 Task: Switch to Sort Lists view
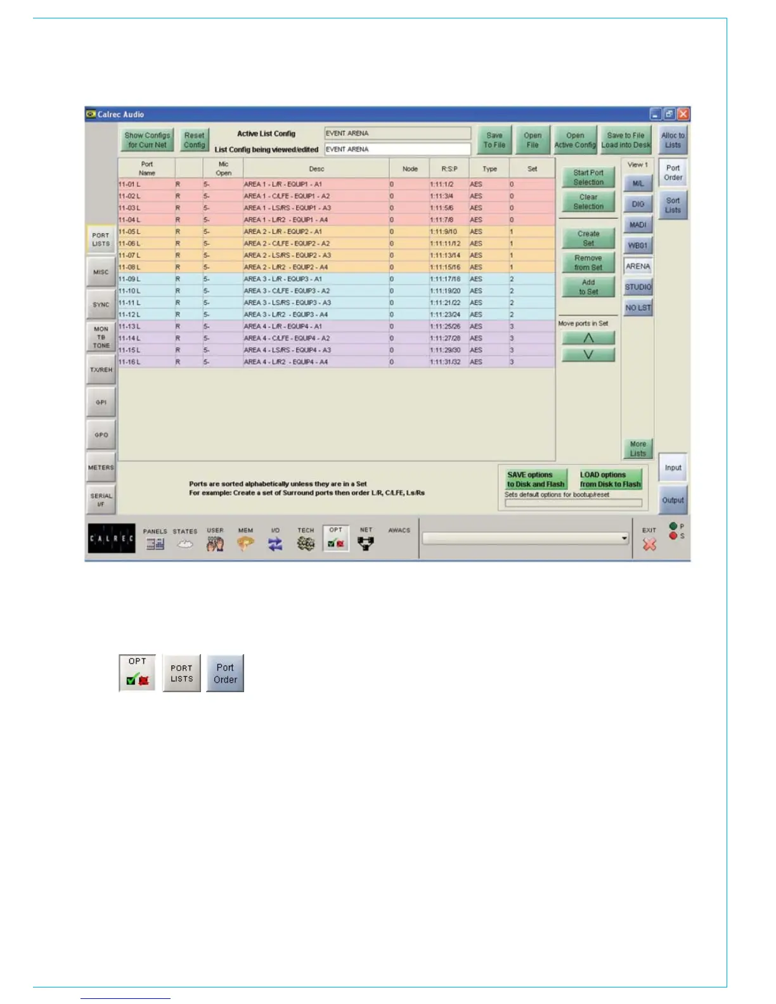(x=673, y=205)
